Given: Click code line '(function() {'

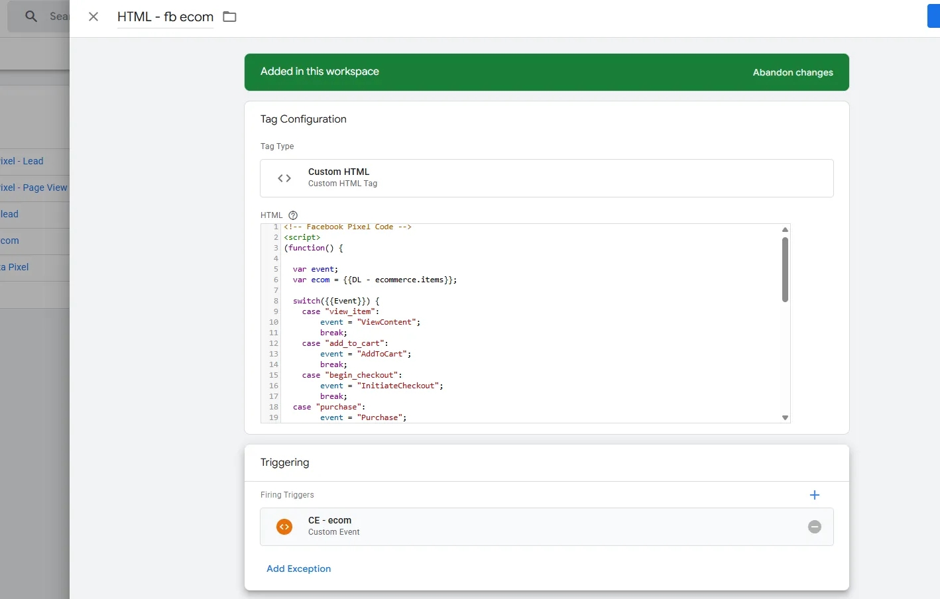Looking at the screenshot, I should click(314, 248).
